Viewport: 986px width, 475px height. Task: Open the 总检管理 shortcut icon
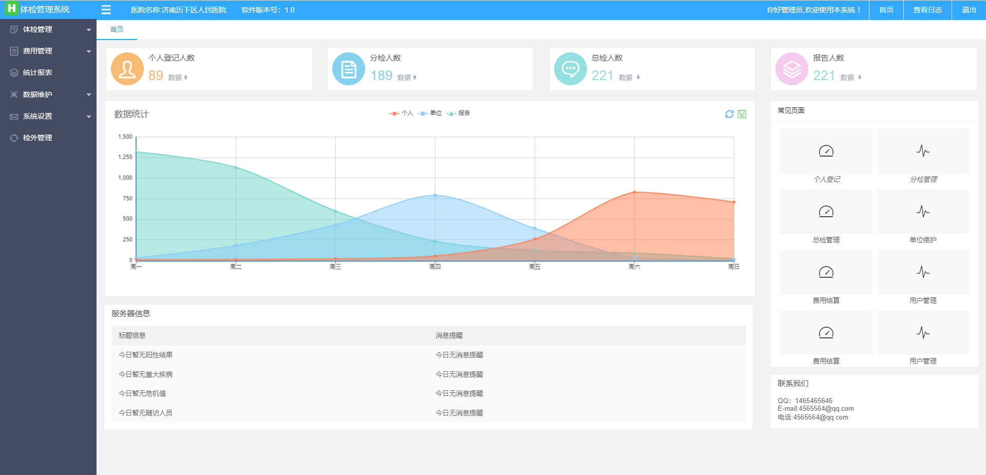pyautogui.click(x=826, y=212)
